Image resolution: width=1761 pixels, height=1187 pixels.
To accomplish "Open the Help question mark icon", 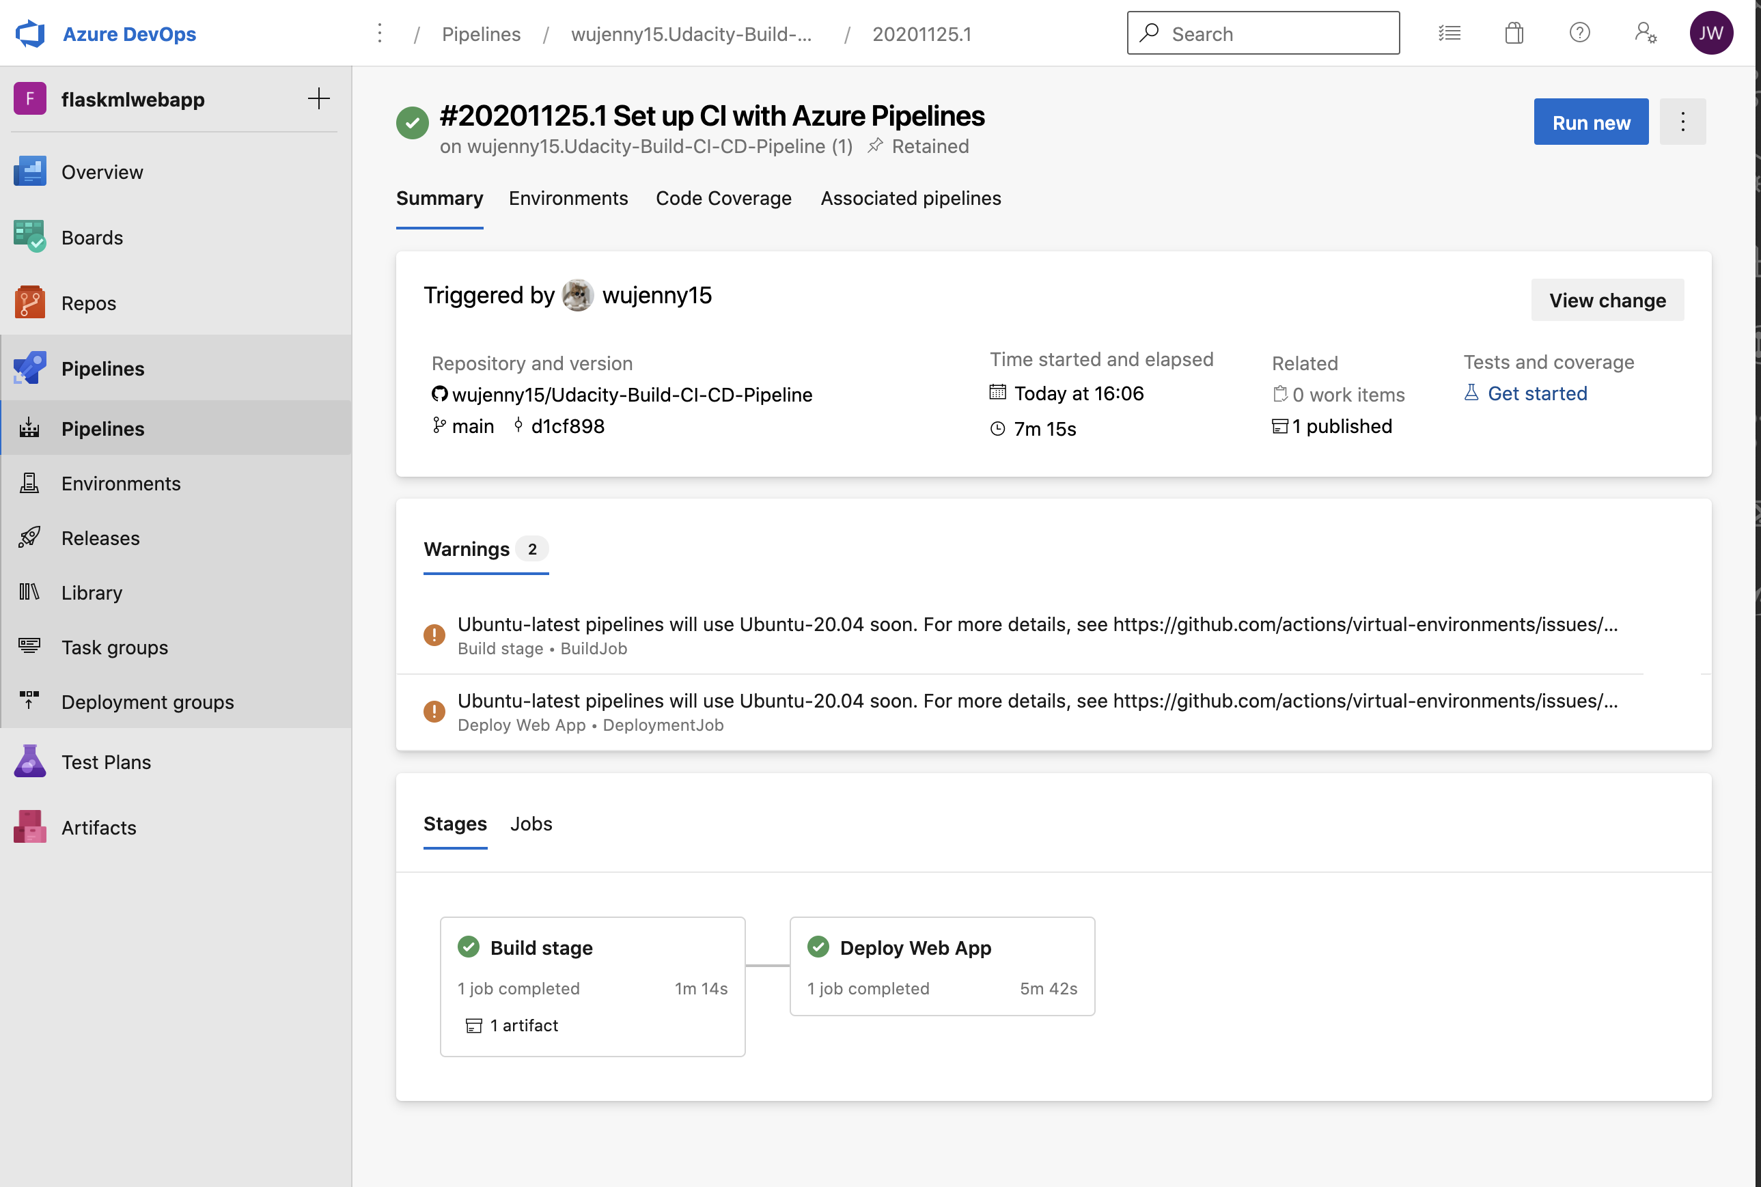I will pos(1579,33).
